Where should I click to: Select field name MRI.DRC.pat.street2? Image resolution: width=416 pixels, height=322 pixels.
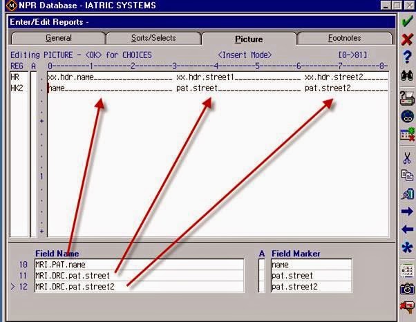point(139,287)
